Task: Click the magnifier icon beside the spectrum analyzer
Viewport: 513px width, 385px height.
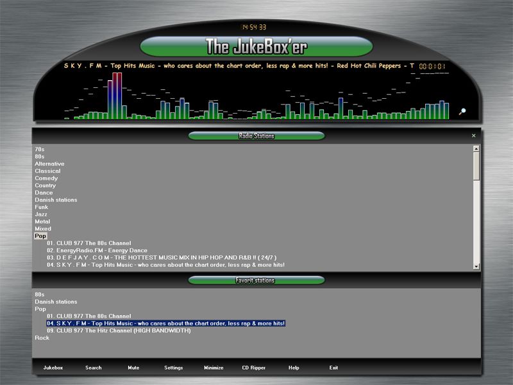Action: tap(462, 112)
